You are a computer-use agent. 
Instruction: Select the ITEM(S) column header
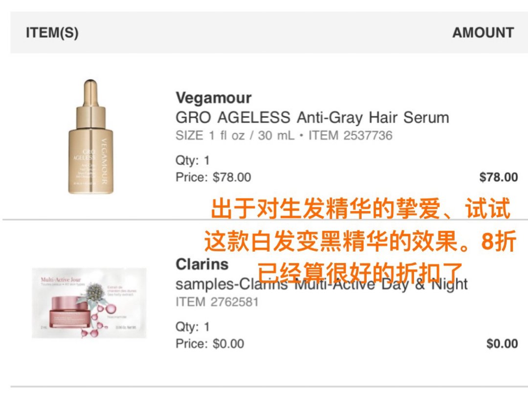pos(52,33)
